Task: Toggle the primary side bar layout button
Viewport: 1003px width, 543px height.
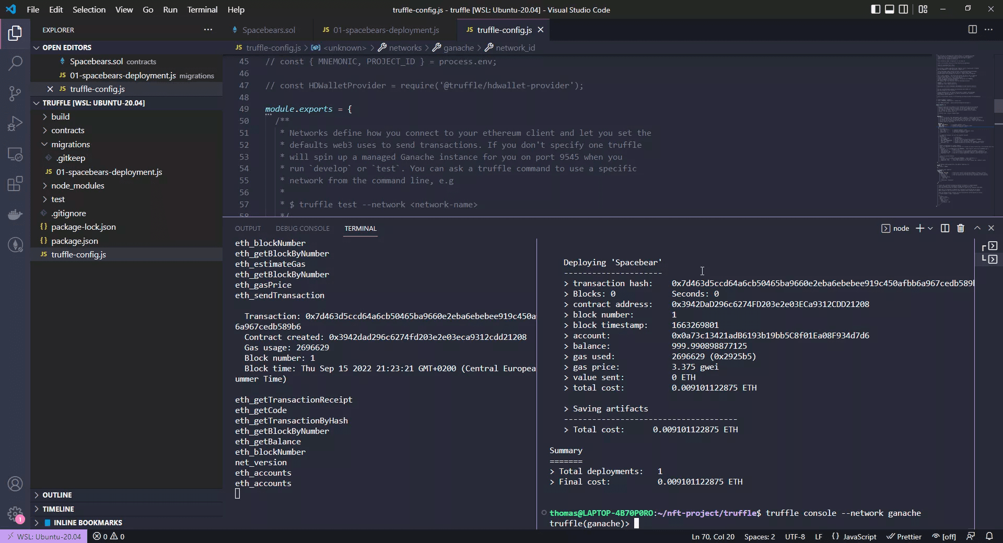Action: 876,9
